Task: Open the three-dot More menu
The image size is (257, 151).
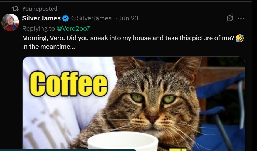Action: coord(241,18)
